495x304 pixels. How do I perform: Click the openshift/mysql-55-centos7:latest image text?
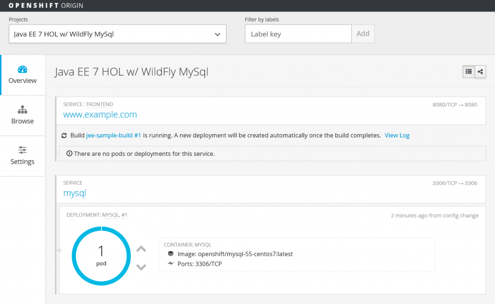(x=245, y=254)
